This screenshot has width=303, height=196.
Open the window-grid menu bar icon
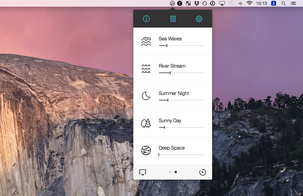[x=188, y=3]
